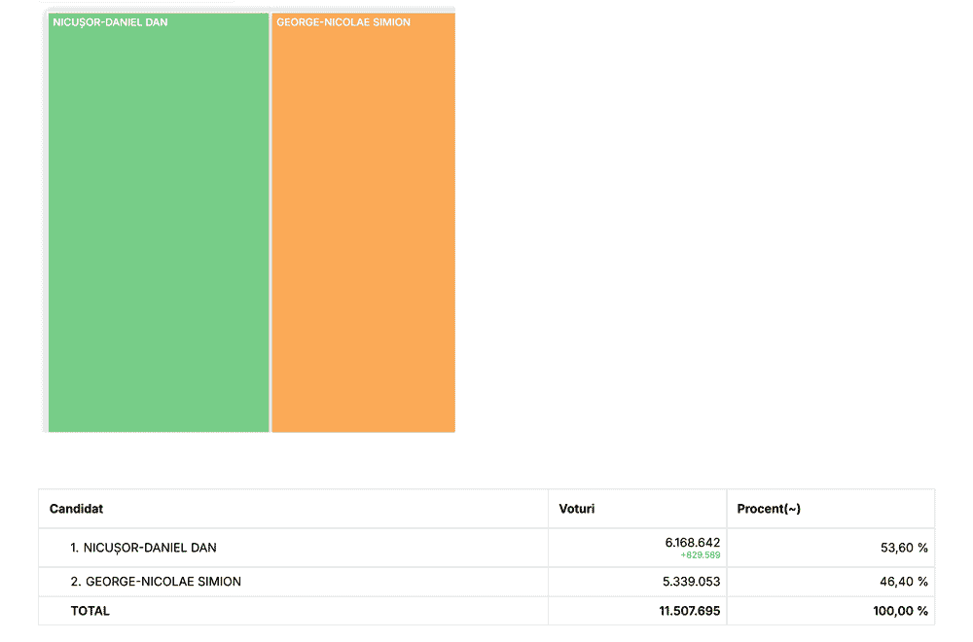Click the vote count 6.168.642
Viewport: 973px width, 642px height.
coord(692,542)
